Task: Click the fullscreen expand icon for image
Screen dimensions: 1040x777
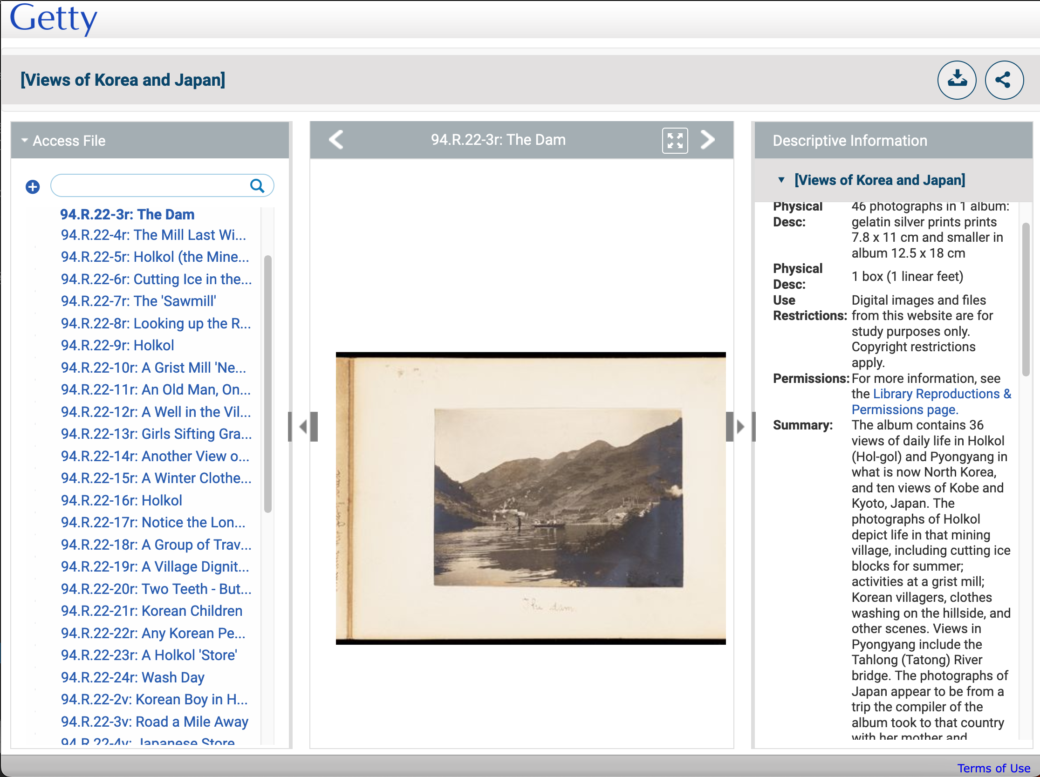Action: click(674, 139)
